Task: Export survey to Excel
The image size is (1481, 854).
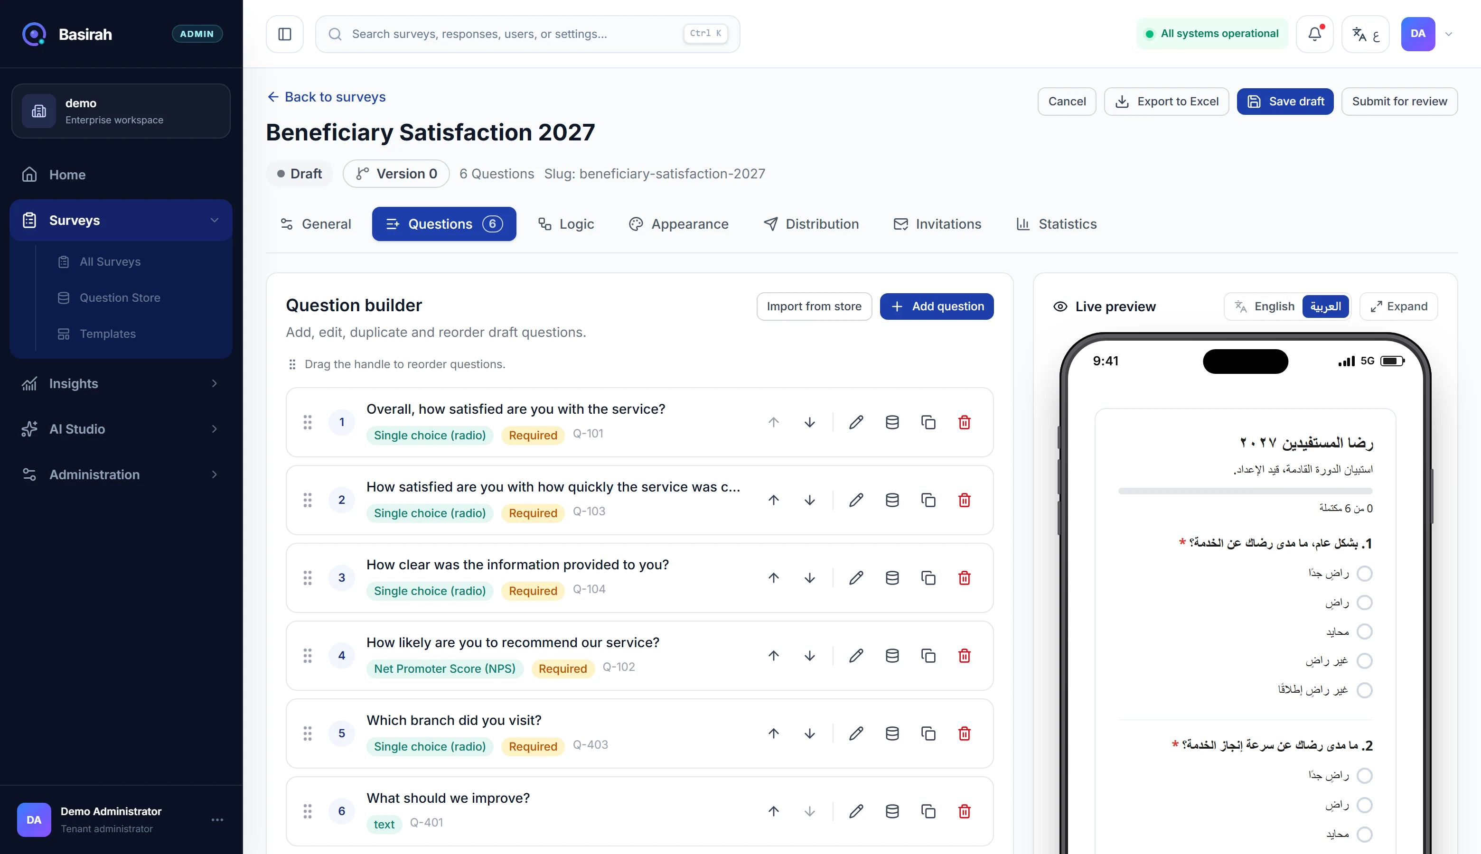Action: 1166,102
